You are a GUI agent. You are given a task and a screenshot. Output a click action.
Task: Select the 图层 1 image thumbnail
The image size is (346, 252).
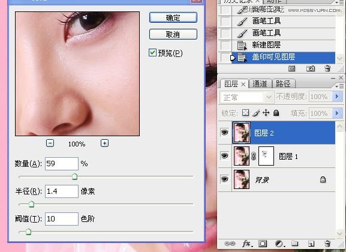pos(242,156)
